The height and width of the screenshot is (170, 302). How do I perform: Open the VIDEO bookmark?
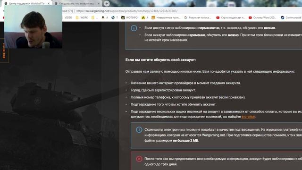(68, 17)
